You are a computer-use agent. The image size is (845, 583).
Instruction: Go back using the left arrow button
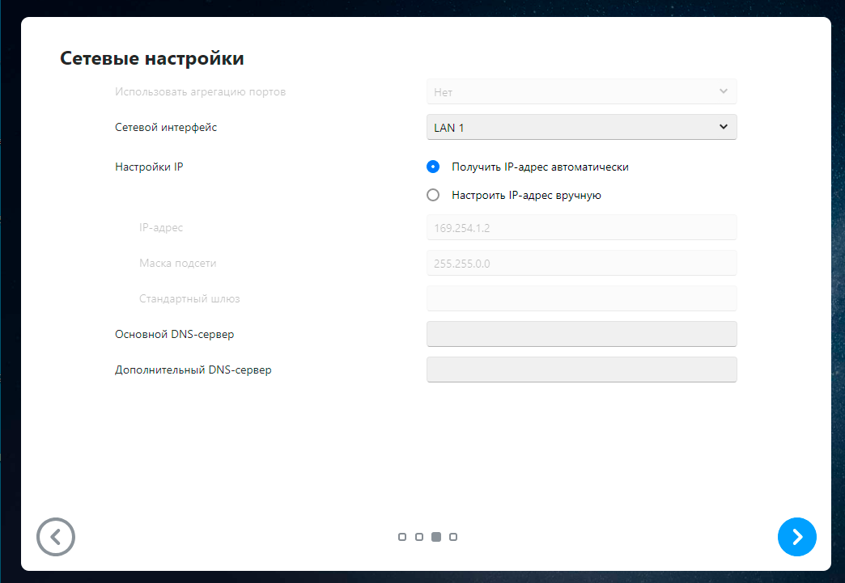click(x=56, y=537)
